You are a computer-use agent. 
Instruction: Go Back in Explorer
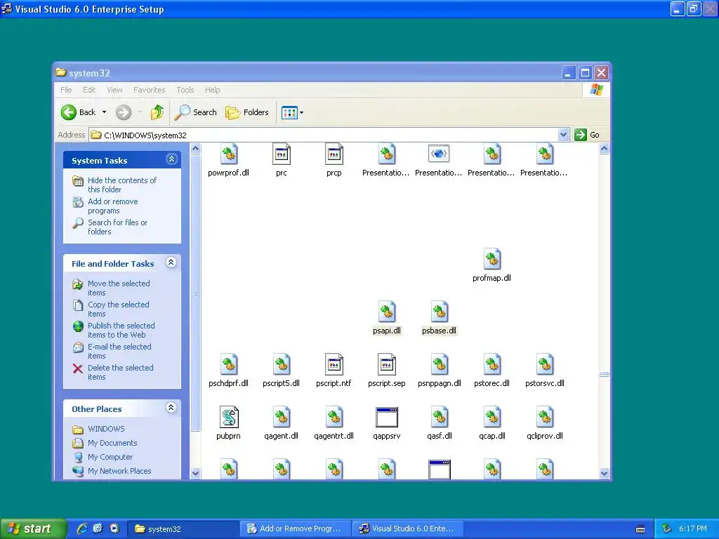coord(78,112)
